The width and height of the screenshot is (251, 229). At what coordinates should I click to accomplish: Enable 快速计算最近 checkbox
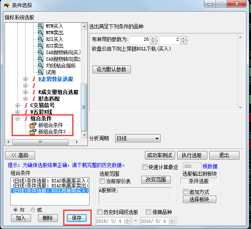point(144,167)
